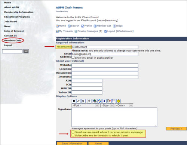Click the My Threads icon
The width and height of the screenshot is (187, 145).
(x=57, y=31)
